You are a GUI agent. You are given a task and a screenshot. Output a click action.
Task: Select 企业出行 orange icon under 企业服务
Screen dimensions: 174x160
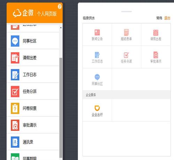pos(97,108)
